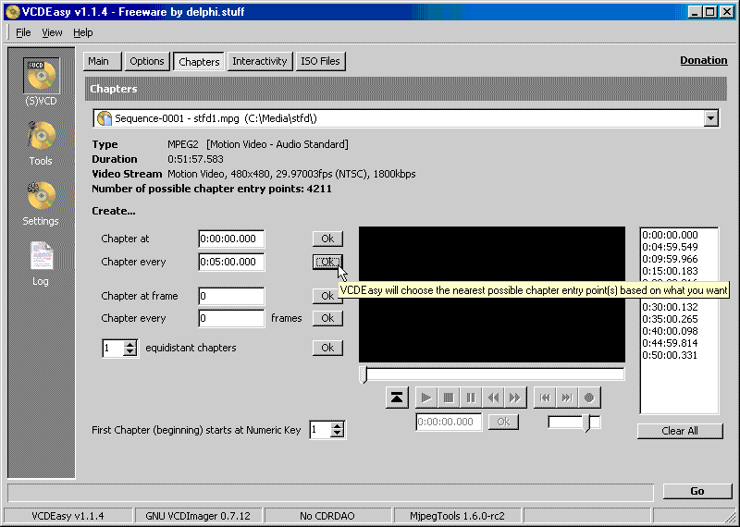Increase equidistant chapters spinner value
Viewport: 740px width, 527px height.
(x=130, y=344)
